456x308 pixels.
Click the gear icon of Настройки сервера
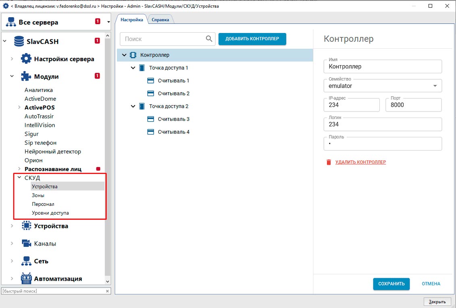click(26, 59)
